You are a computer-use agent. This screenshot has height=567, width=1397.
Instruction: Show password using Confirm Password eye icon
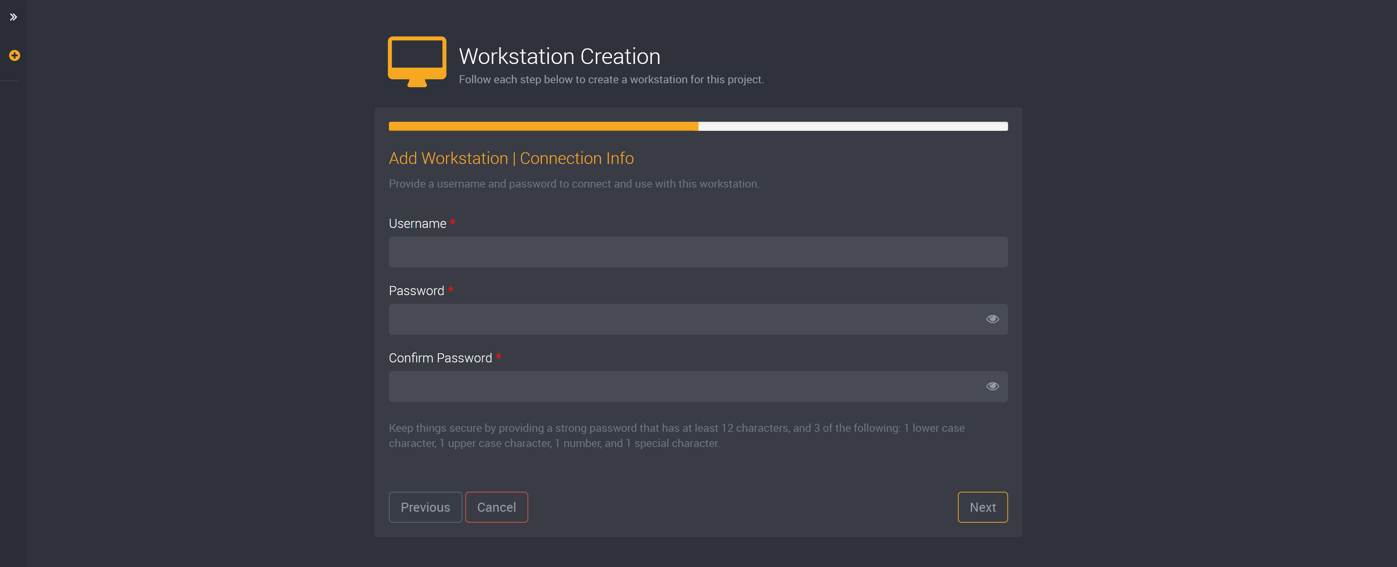point(992,386)
